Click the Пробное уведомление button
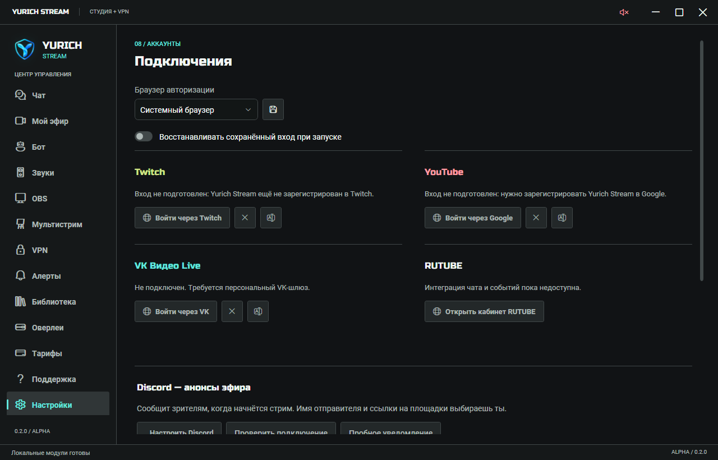 tap(390, 429)
